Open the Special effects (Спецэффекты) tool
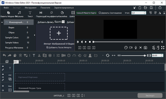This screenshot has width=166, height=99. (52, 14)
